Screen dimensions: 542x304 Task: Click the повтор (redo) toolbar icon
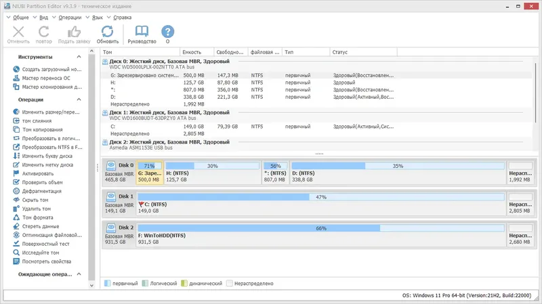click(43, 32)
